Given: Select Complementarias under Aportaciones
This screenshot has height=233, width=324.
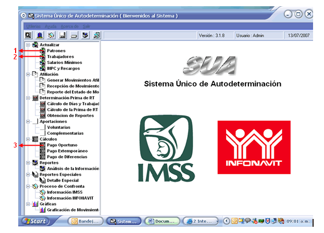Looking at the screenshot, I should 65,133.
